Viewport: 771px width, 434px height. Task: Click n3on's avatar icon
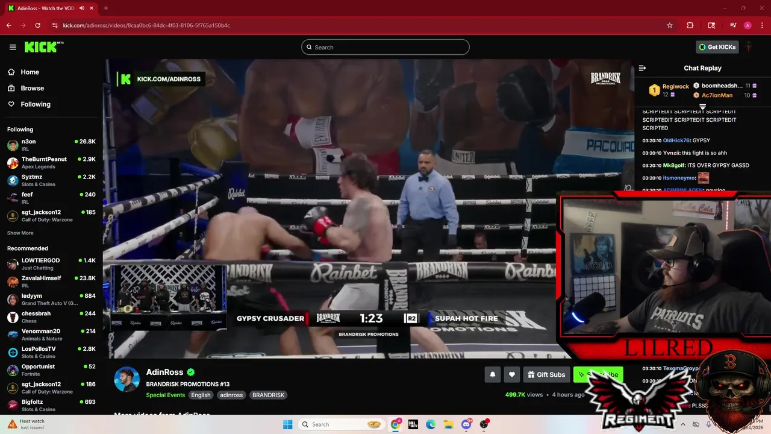coord(13,145)
